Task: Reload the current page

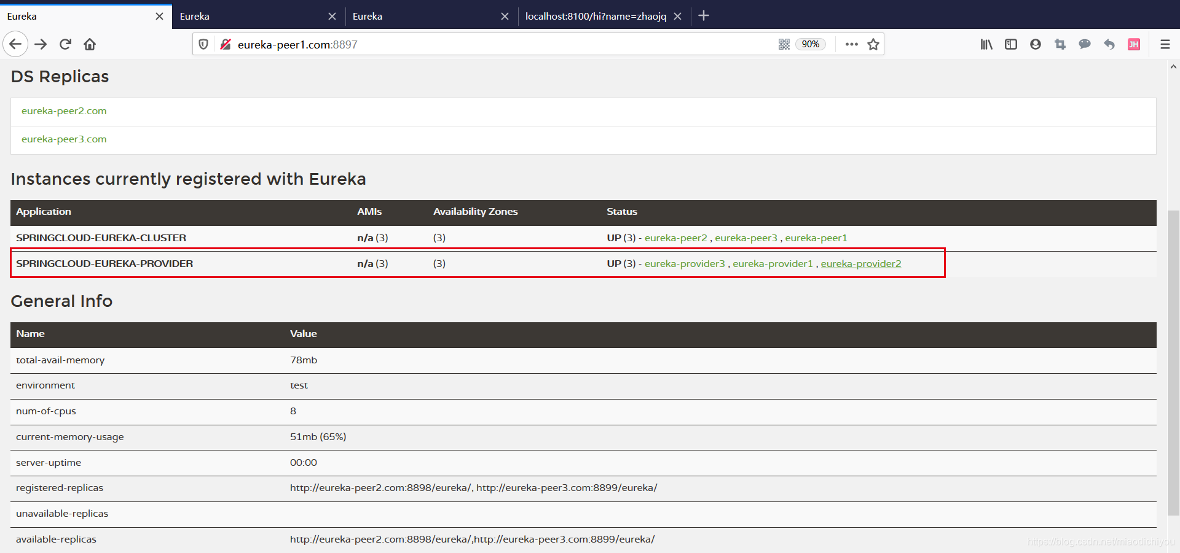Action: coord(65,44)
